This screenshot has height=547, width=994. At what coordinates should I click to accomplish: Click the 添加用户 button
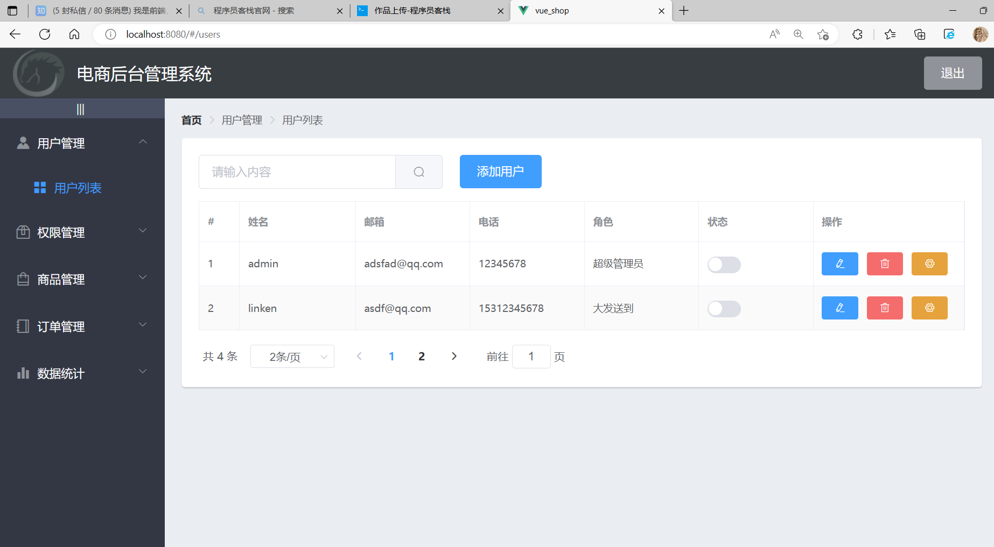click(500, 172)
